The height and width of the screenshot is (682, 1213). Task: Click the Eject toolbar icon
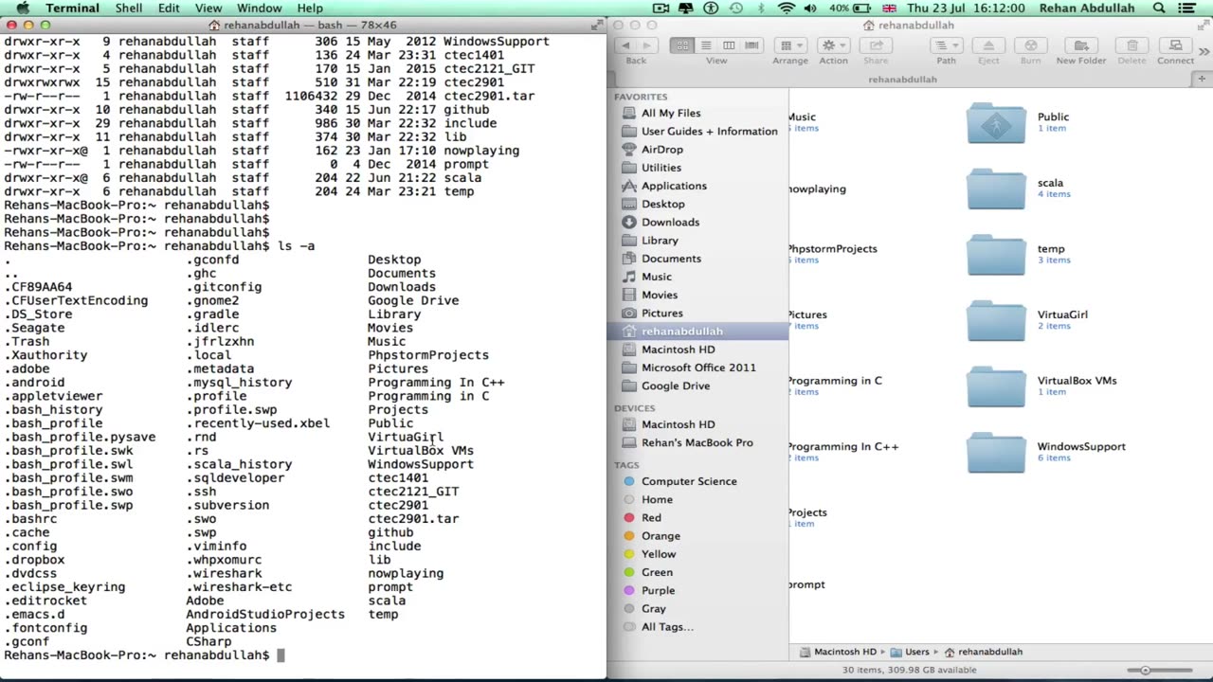[x=988, y=45]
